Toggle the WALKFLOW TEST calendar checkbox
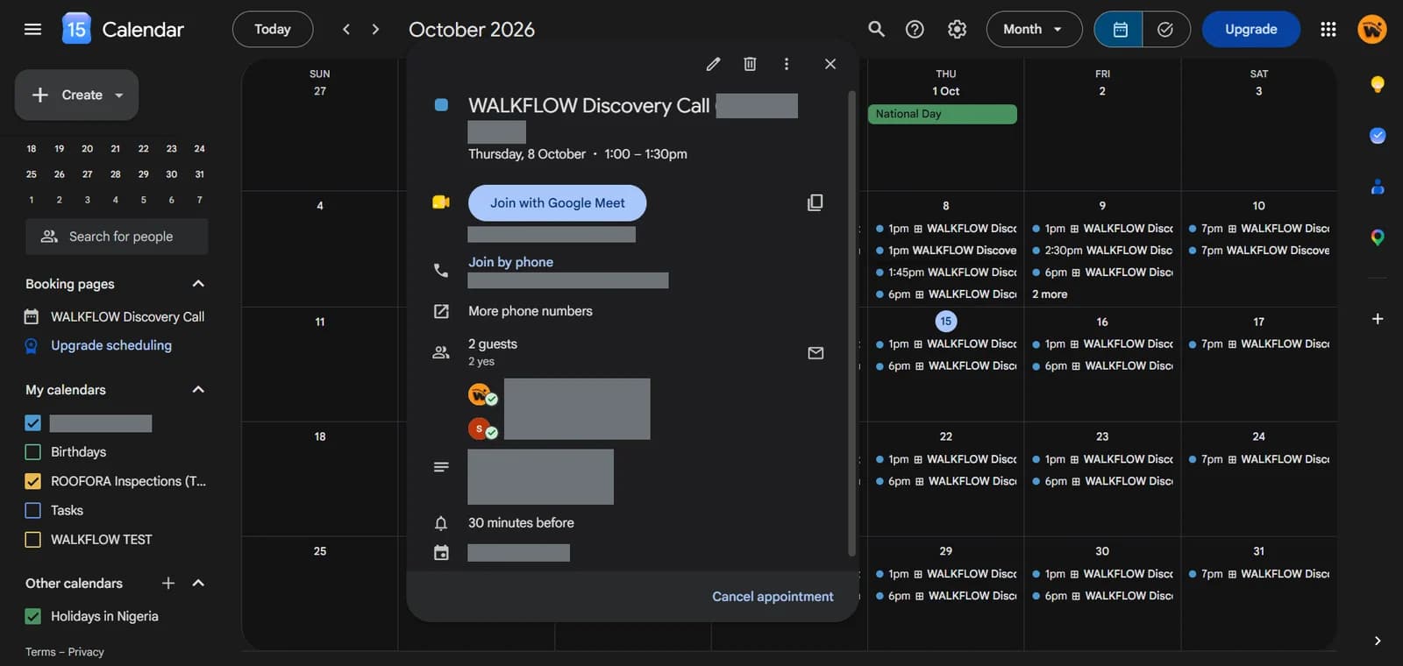The height and width of the screenshot is (666, 1403). click(x=33, y=540)
